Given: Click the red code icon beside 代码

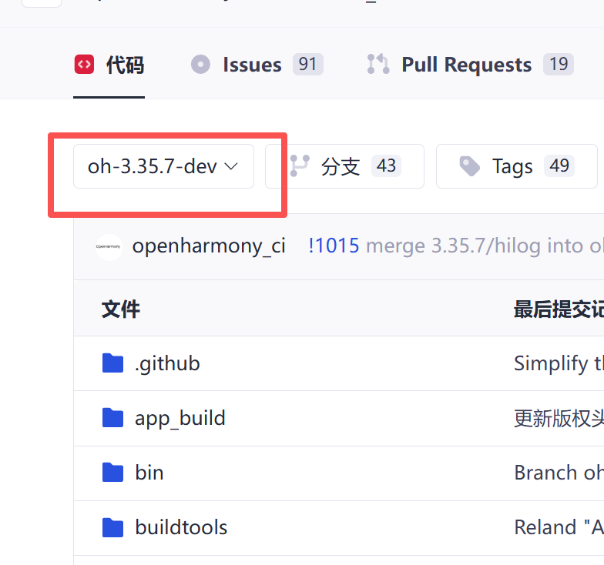Looking at the screenshot, I should coord(85,65).
